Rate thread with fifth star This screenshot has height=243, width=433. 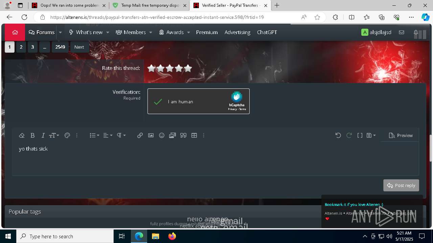[188, 68]
